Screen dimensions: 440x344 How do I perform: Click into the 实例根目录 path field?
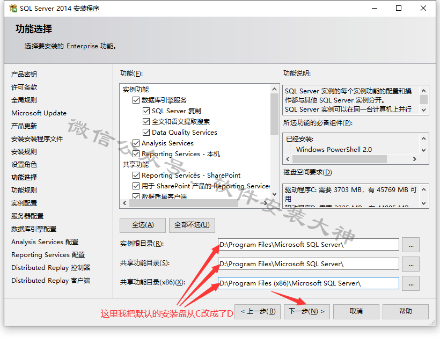tap(309, 244)
